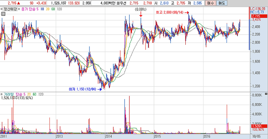268x139 pixels.
Task: Select the green 60 in volume legend
Action: [x=35, y=94]
